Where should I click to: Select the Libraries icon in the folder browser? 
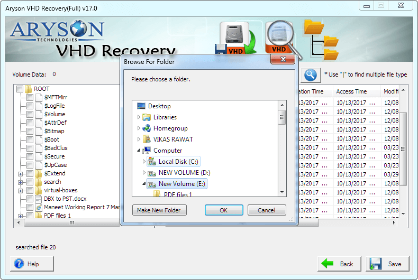(x=147, y=117)
